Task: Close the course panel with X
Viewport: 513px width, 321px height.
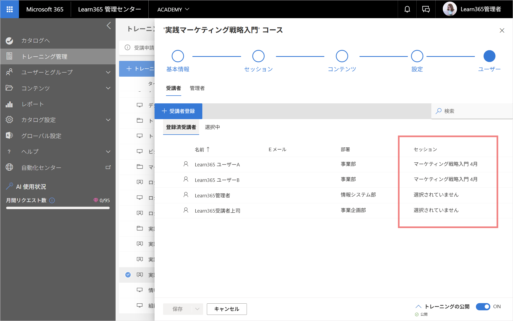Action: click(x=502, y=30)
